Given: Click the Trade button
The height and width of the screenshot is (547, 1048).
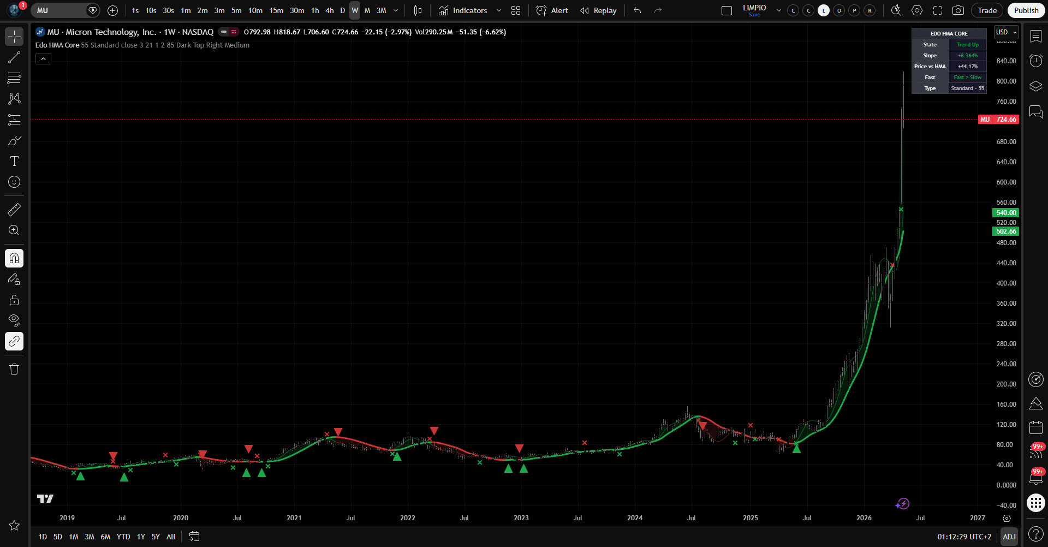Looking at the screenshot, I should (x=987, y=10).
